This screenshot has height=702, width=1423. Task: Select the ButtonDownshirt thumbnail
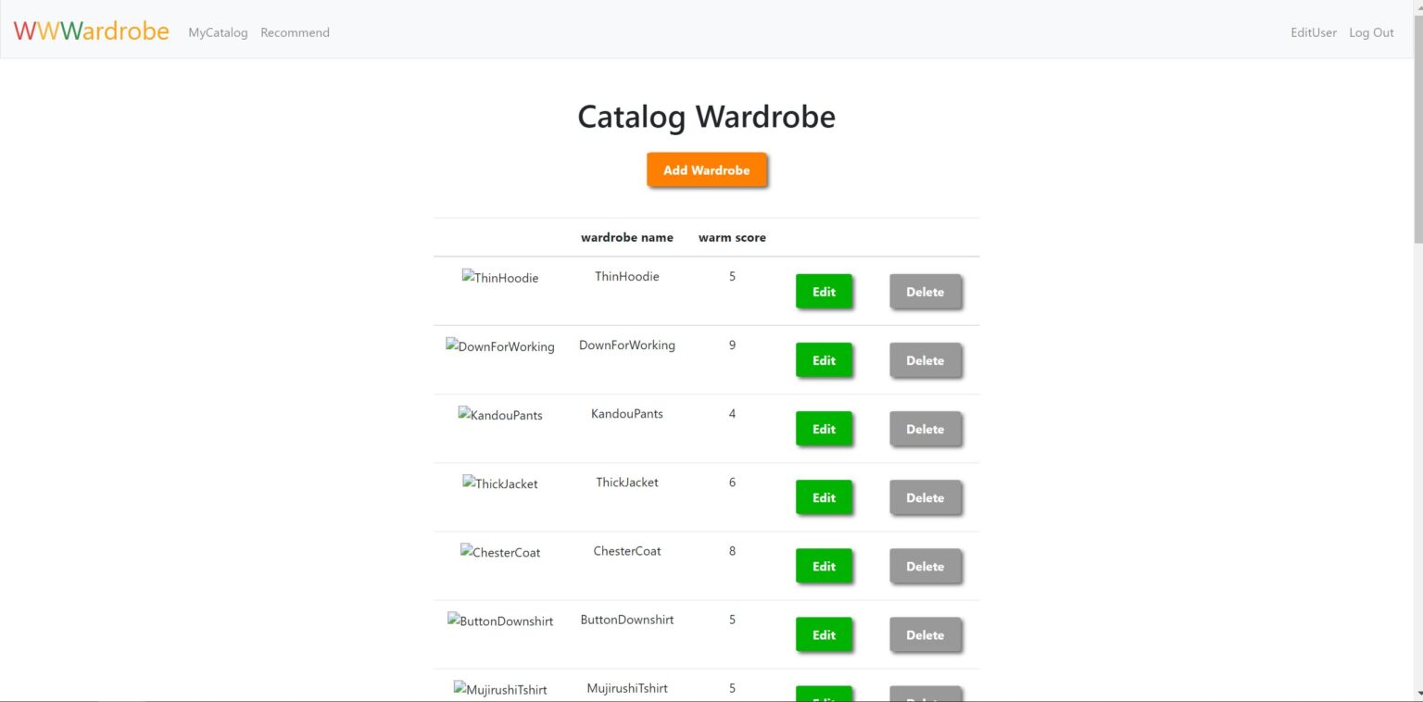[500, 621]
